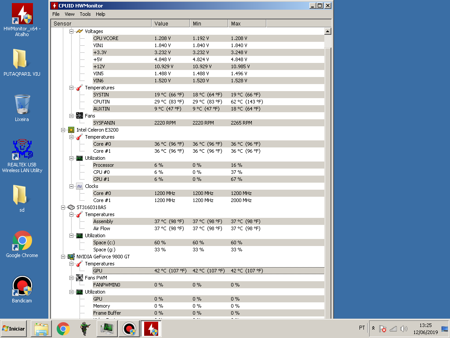Collapse the Clocks tree node

click(71, 186)
